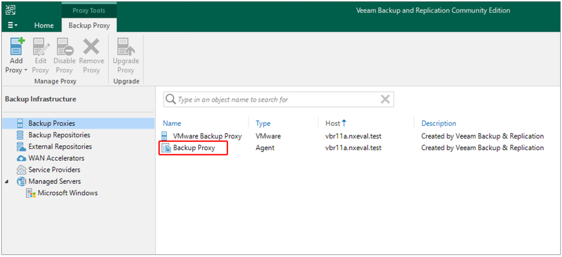Click the Upgrade Proxy ribbon button
Screen dimensions: 562x257
coord(126,56)
